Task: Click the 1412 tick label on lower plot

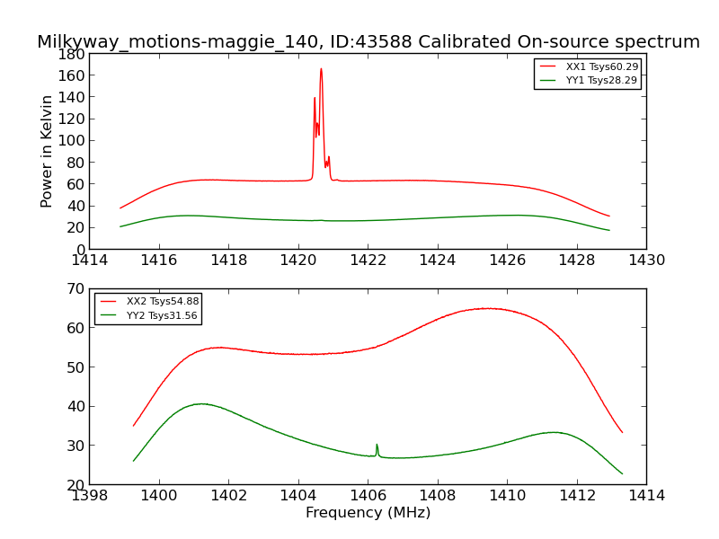Action: coord(577,496)
